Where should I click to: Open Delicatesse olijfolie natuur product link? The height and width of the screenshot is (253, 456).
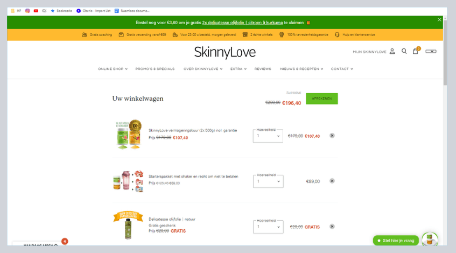(172, 219)
